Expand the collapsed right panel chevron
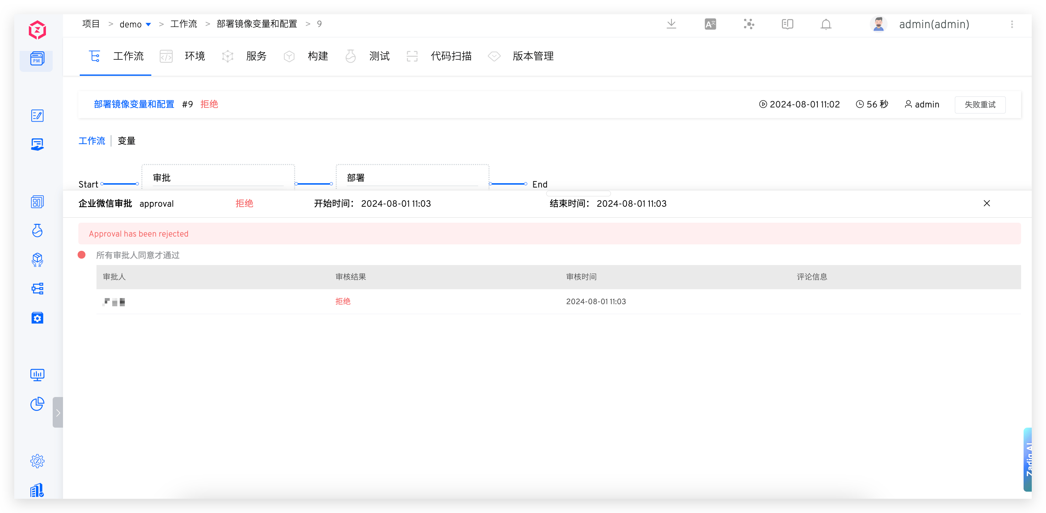This screenshot has height=513, width=1046. pyautogui.click(x=58, y=412)
